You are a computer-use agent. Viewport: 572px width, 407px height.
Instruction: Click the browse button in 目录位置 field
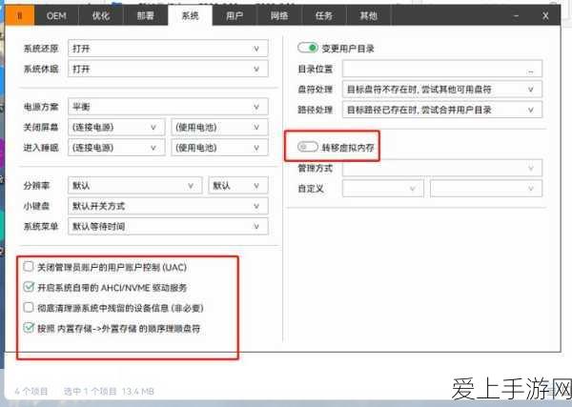click(x=531, y=70)
